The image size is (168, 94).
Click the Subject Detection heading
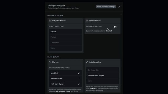tap(59, 21)
